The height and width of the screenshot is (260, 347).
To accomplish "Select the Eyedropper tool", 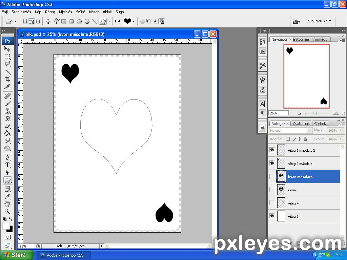I will tap(7, 197).
